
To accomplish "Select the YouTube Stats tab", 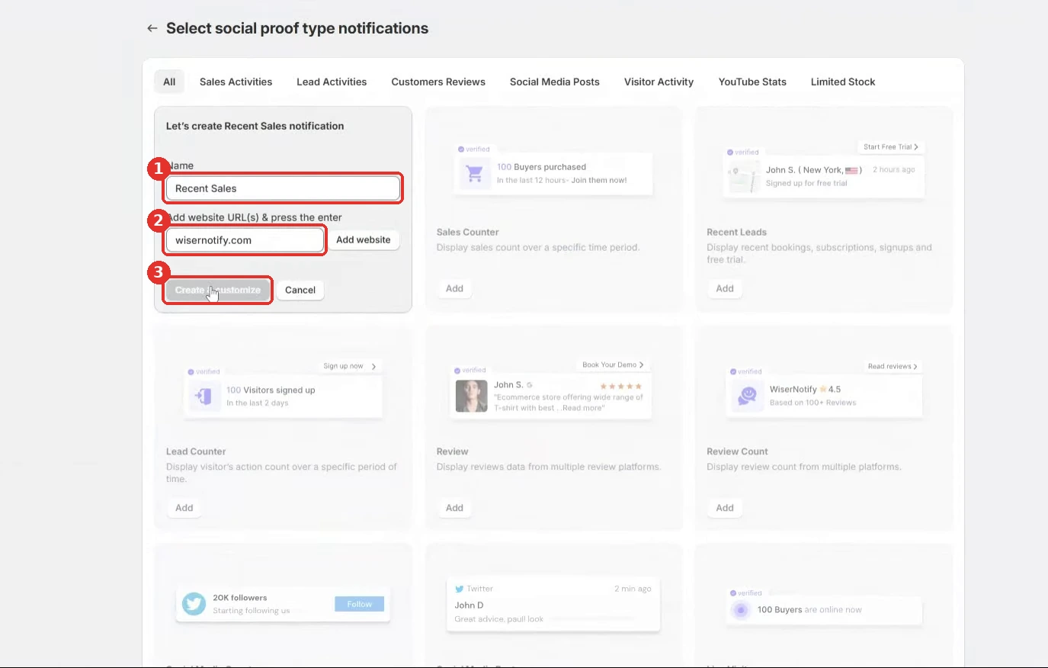I will pos(752,82).
